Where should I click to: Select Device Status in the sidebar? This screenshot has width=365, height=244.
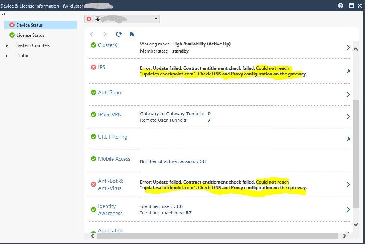[x=30, y=25]
